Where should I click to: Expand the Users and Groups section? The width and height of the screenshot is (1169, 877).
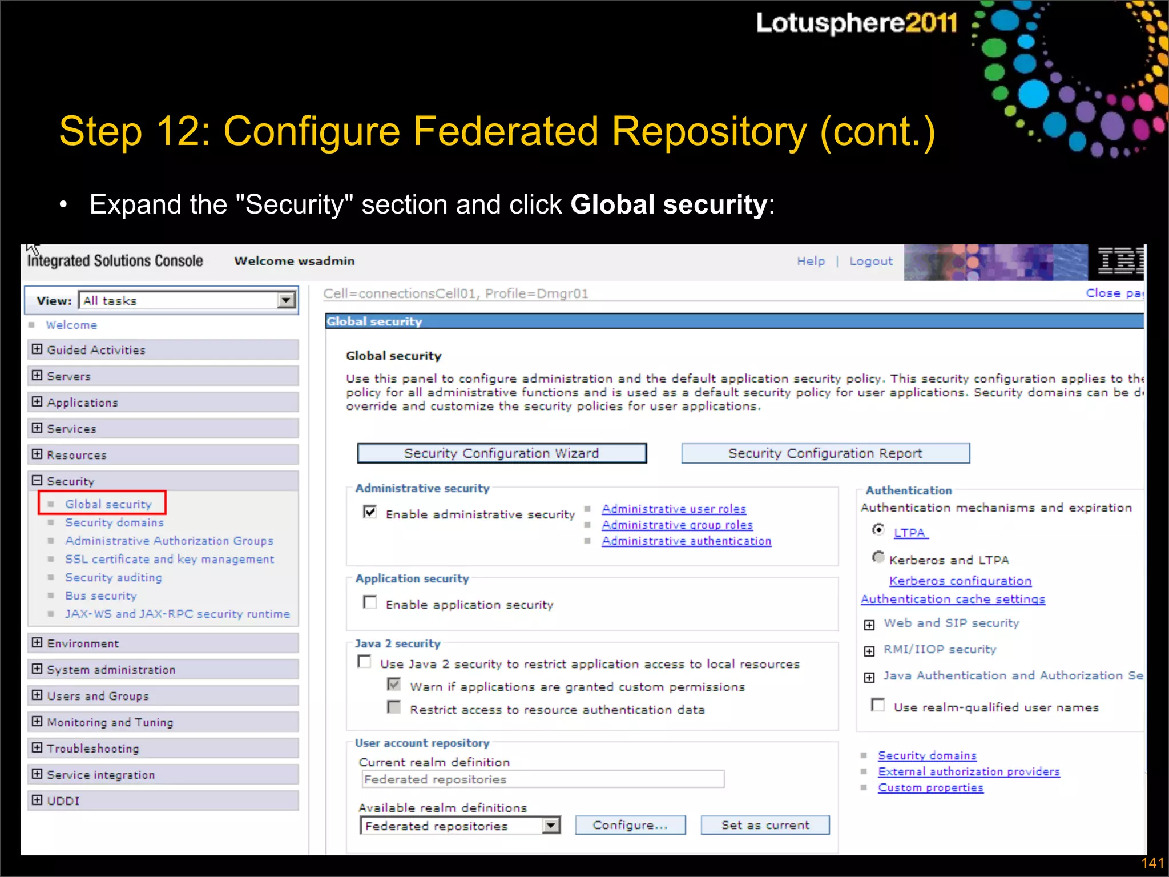pos(38,695)
